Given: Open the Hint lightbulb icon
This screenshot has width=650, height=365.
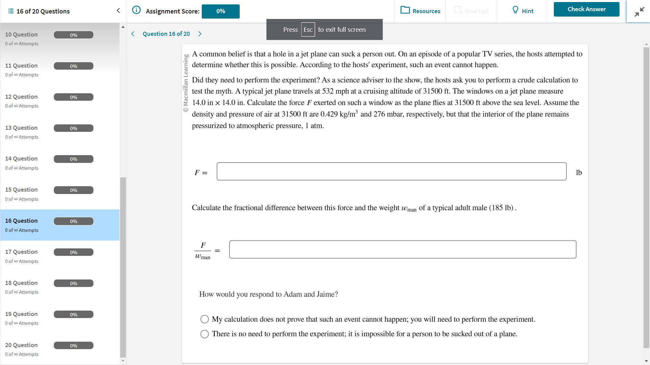Looking at the screenshot, I should point(515,10).
